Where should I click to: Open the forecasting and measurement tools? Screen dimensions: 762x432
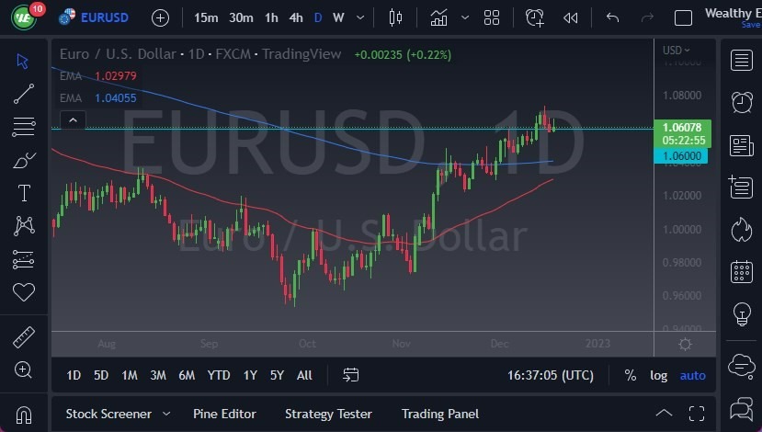tap(23, 259)
